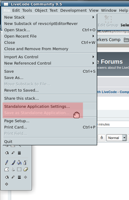Select the dashed rectangle selection tool

pyautogui.click(x=19, y=169)
